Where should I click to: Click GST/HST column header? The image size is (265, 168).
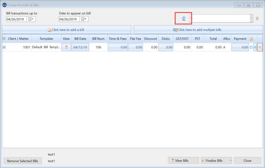[182, 39]
